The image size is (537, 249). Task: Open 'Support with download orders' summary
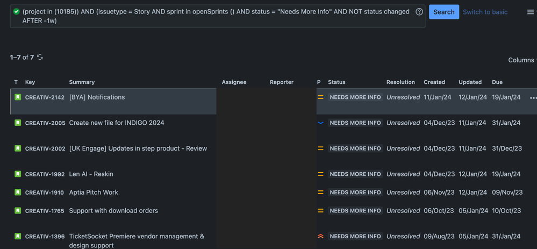coord(113,211)
